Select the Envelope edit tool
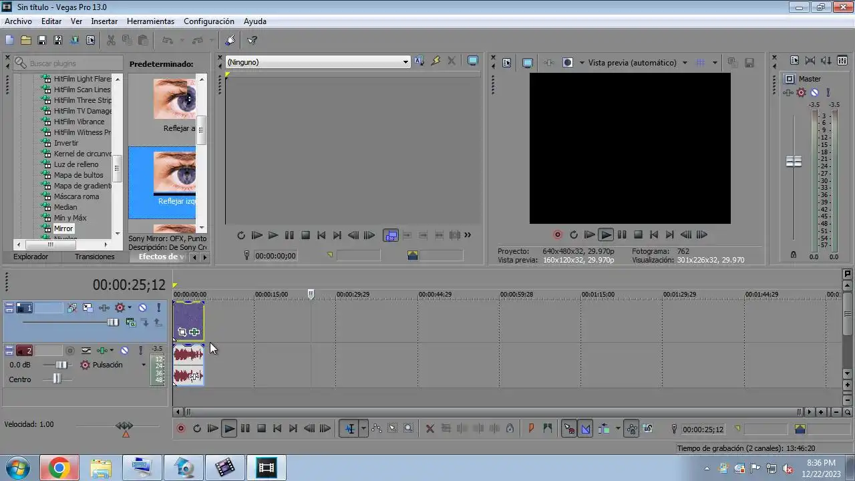Viewport: 855px width, 481px height. [x=377, y=429]
